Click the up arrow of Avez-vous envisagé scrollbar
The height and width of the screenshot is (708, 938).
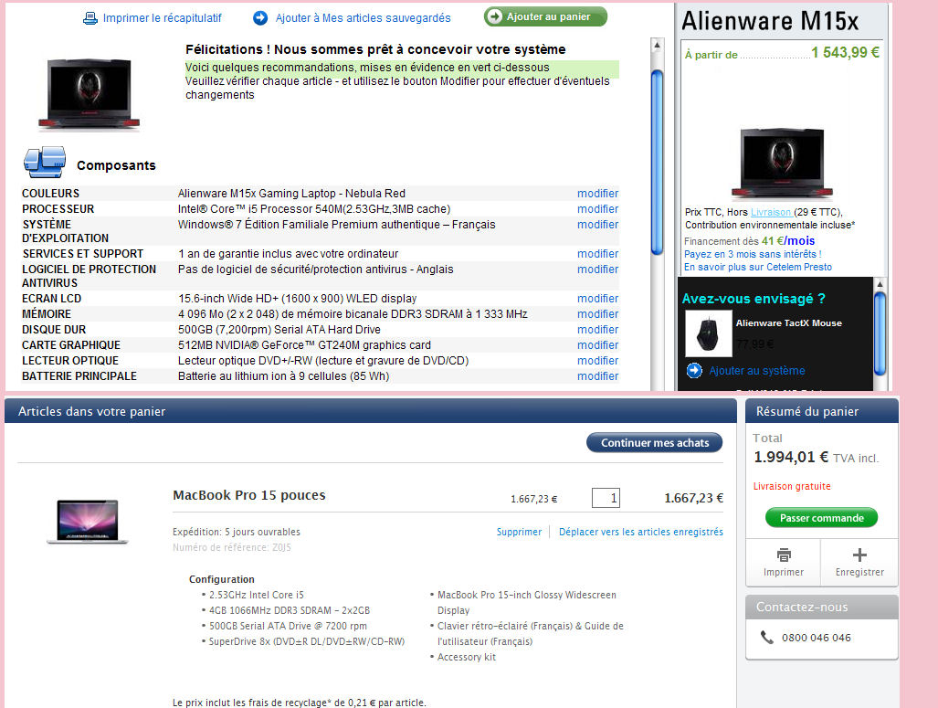click(880, 284)
